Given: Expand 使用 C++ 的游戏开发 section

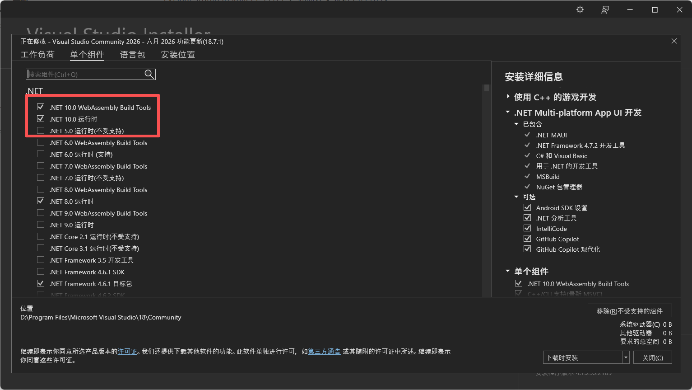Looking at the screenshot, I should pos(508,97).
